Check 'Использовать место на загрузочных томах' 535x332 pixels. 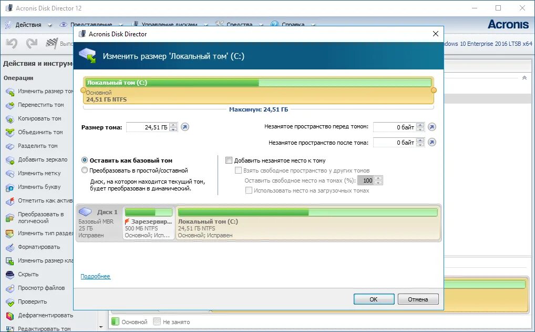pos(249,190)
